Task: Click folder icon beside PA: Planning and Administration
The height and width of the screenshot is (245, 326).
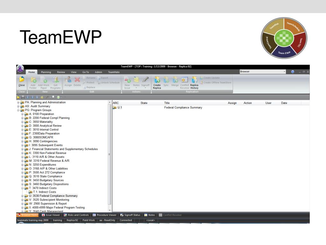Action: pyautogui.click(x=22, y=102)
